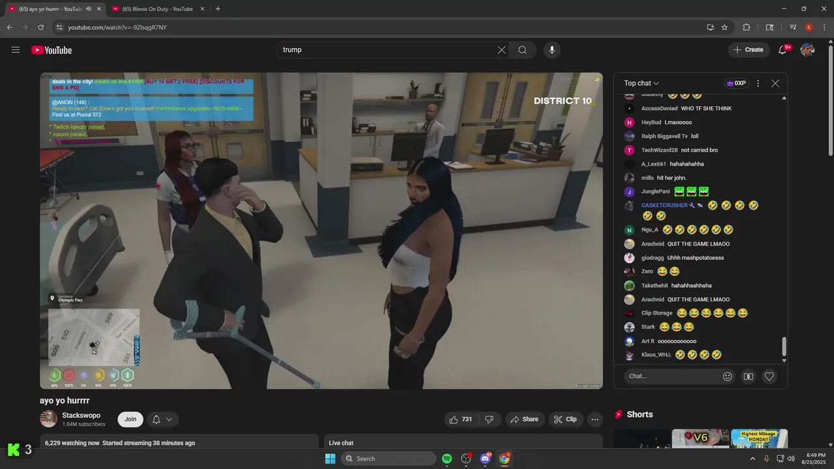Show hidden system tray icons

(753, 459)
